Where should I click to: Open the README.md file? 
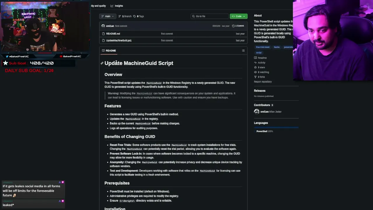[113, 34]
